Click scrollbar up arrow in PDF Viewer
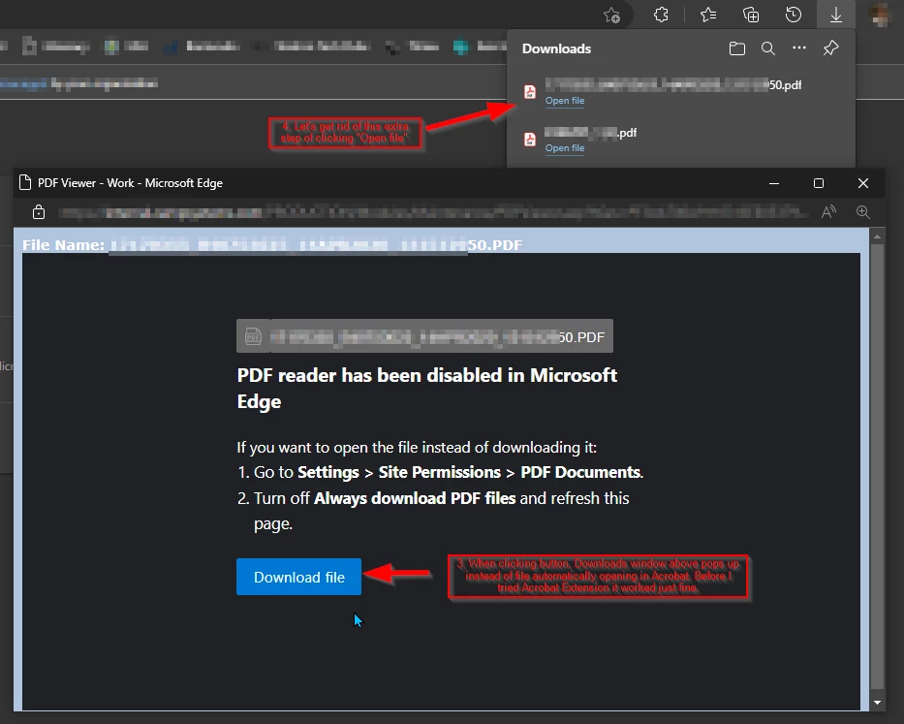904x724 pixels. 877,236
